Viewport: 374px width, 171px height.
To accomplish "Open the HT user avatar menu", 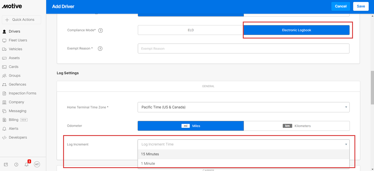I will click(x=37, y=165).
